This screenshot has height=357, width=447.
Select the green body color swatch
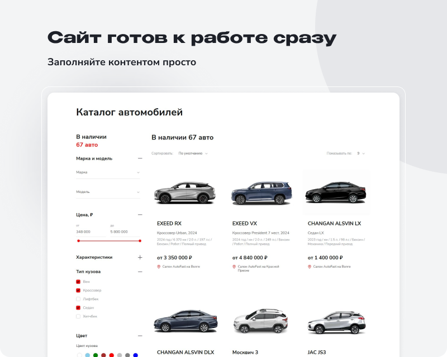pos(96,355)
